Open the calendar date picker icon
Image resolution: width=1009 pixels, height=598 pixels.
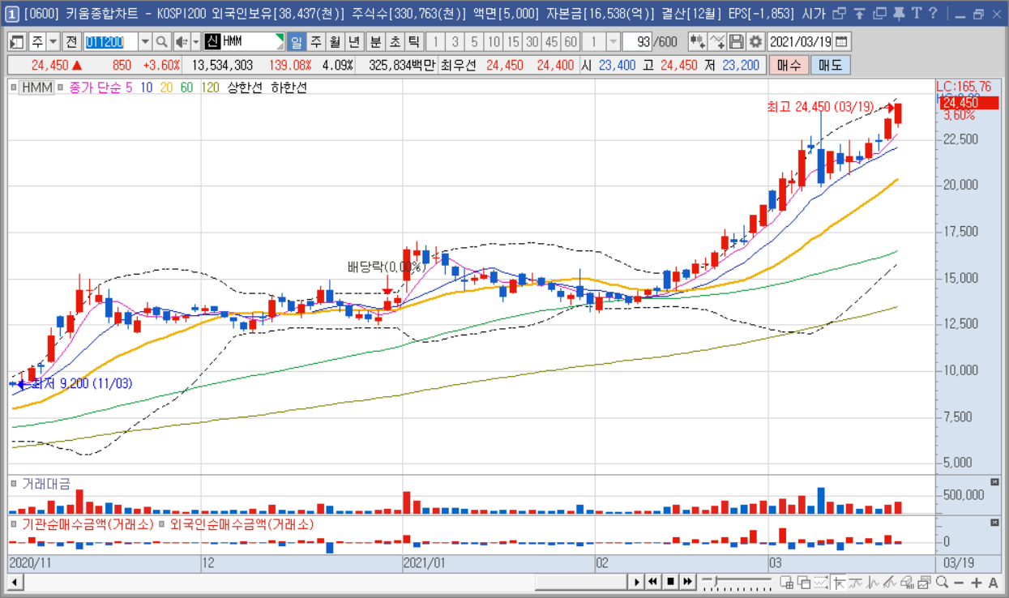(842, 42)
